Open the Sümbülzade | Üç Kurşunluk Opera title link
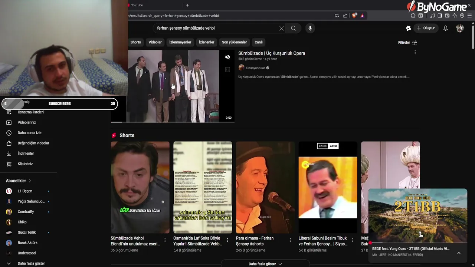This screenshot has width=475, height=267. pyautogui.click(x=272, y=53)
